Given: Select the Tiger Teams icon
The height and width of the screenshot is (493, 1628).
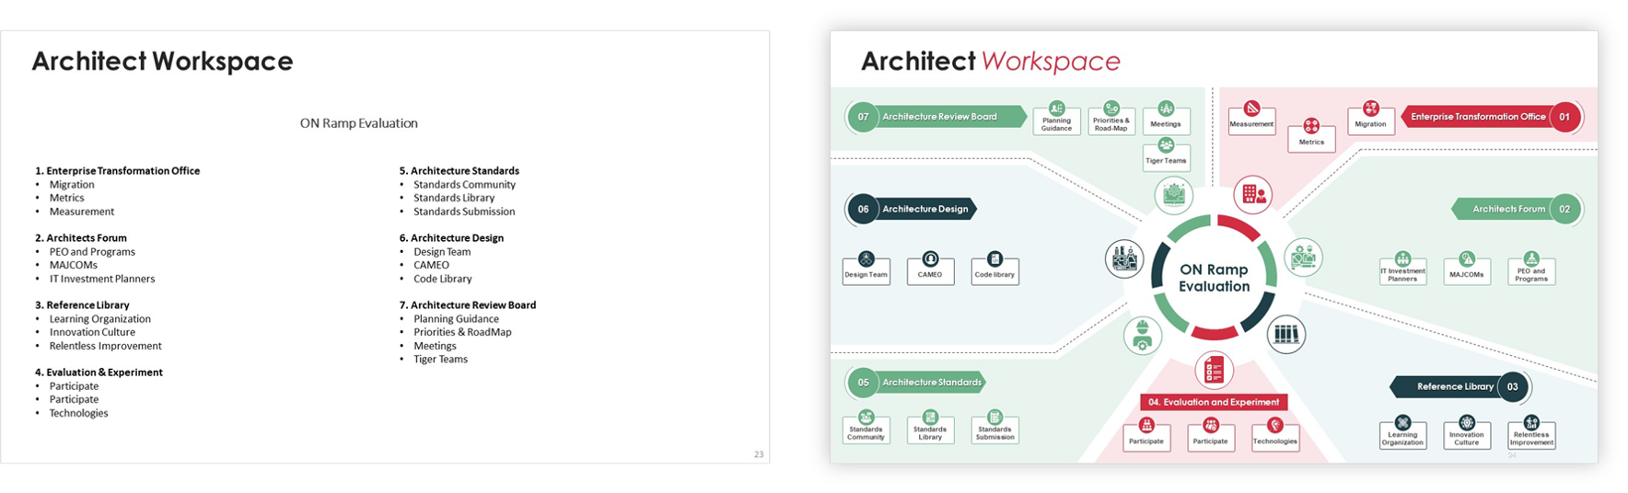Looking at the screenshot, I should click(1166, 154).
